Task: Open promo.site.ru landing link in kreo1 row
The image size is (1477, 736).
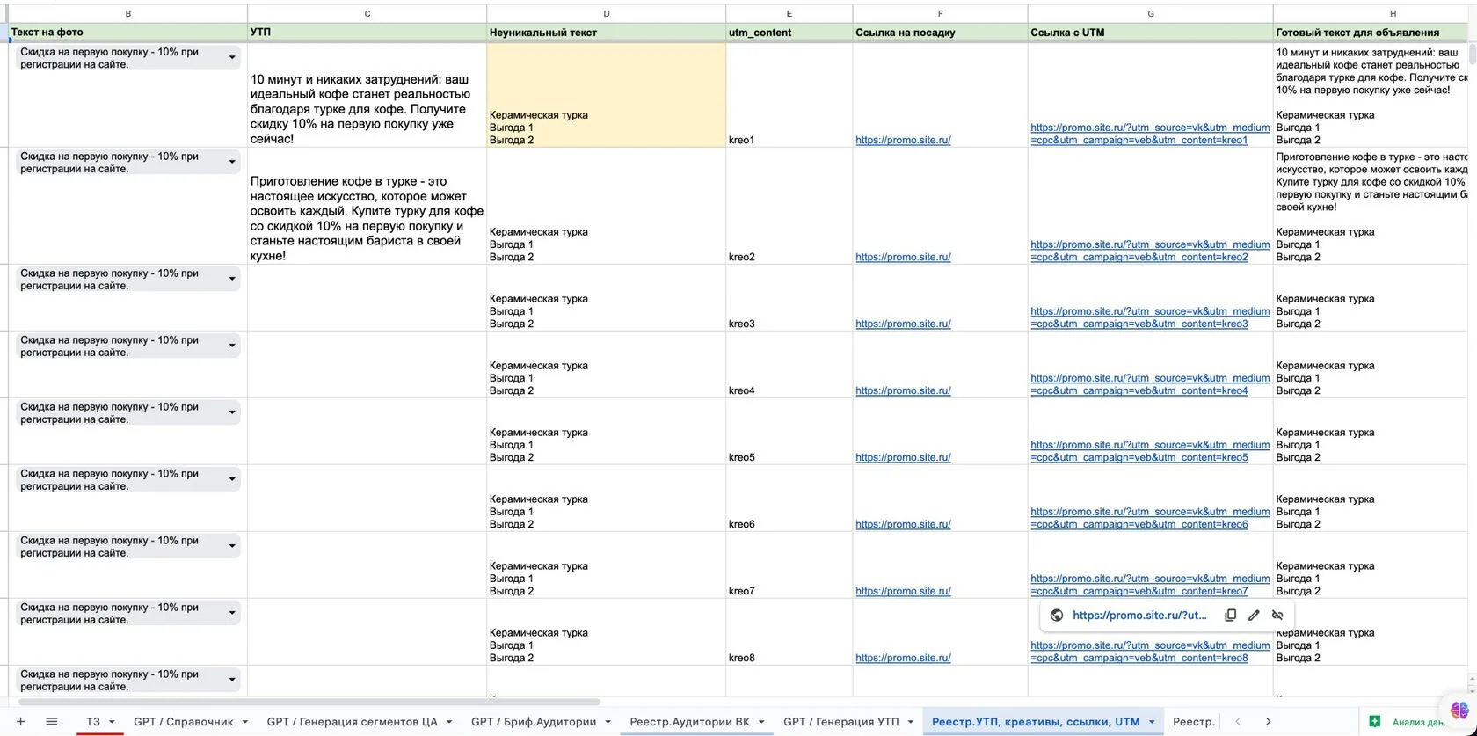Action: [x=903, y=140]
